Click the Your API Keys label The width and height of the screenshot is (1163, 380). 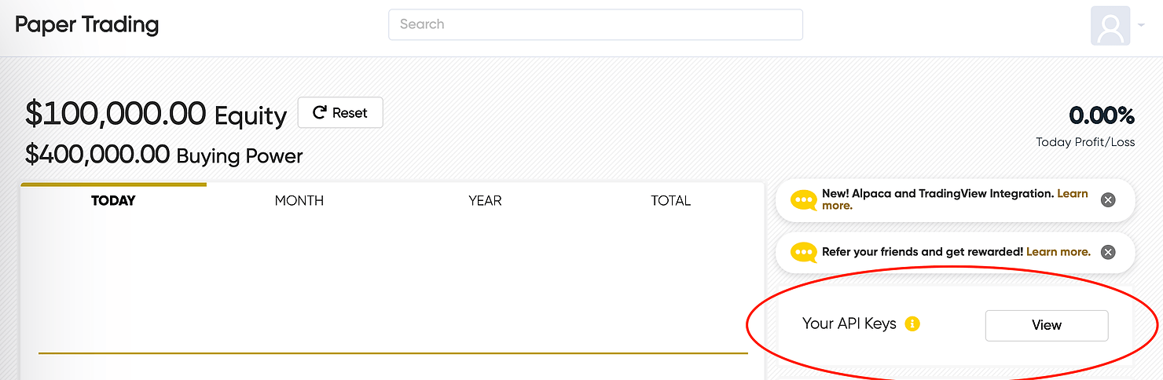point(849,323)
